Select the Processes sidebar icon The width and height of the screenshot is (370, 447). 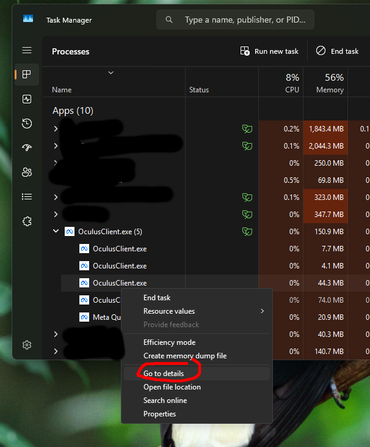[x=26, y=75]
